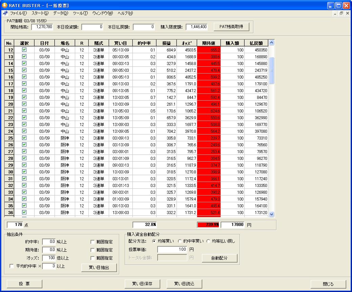Click the red 655.2 expected value cell
The width and height of the screenshot is (352, 292).
coord(209,50)
